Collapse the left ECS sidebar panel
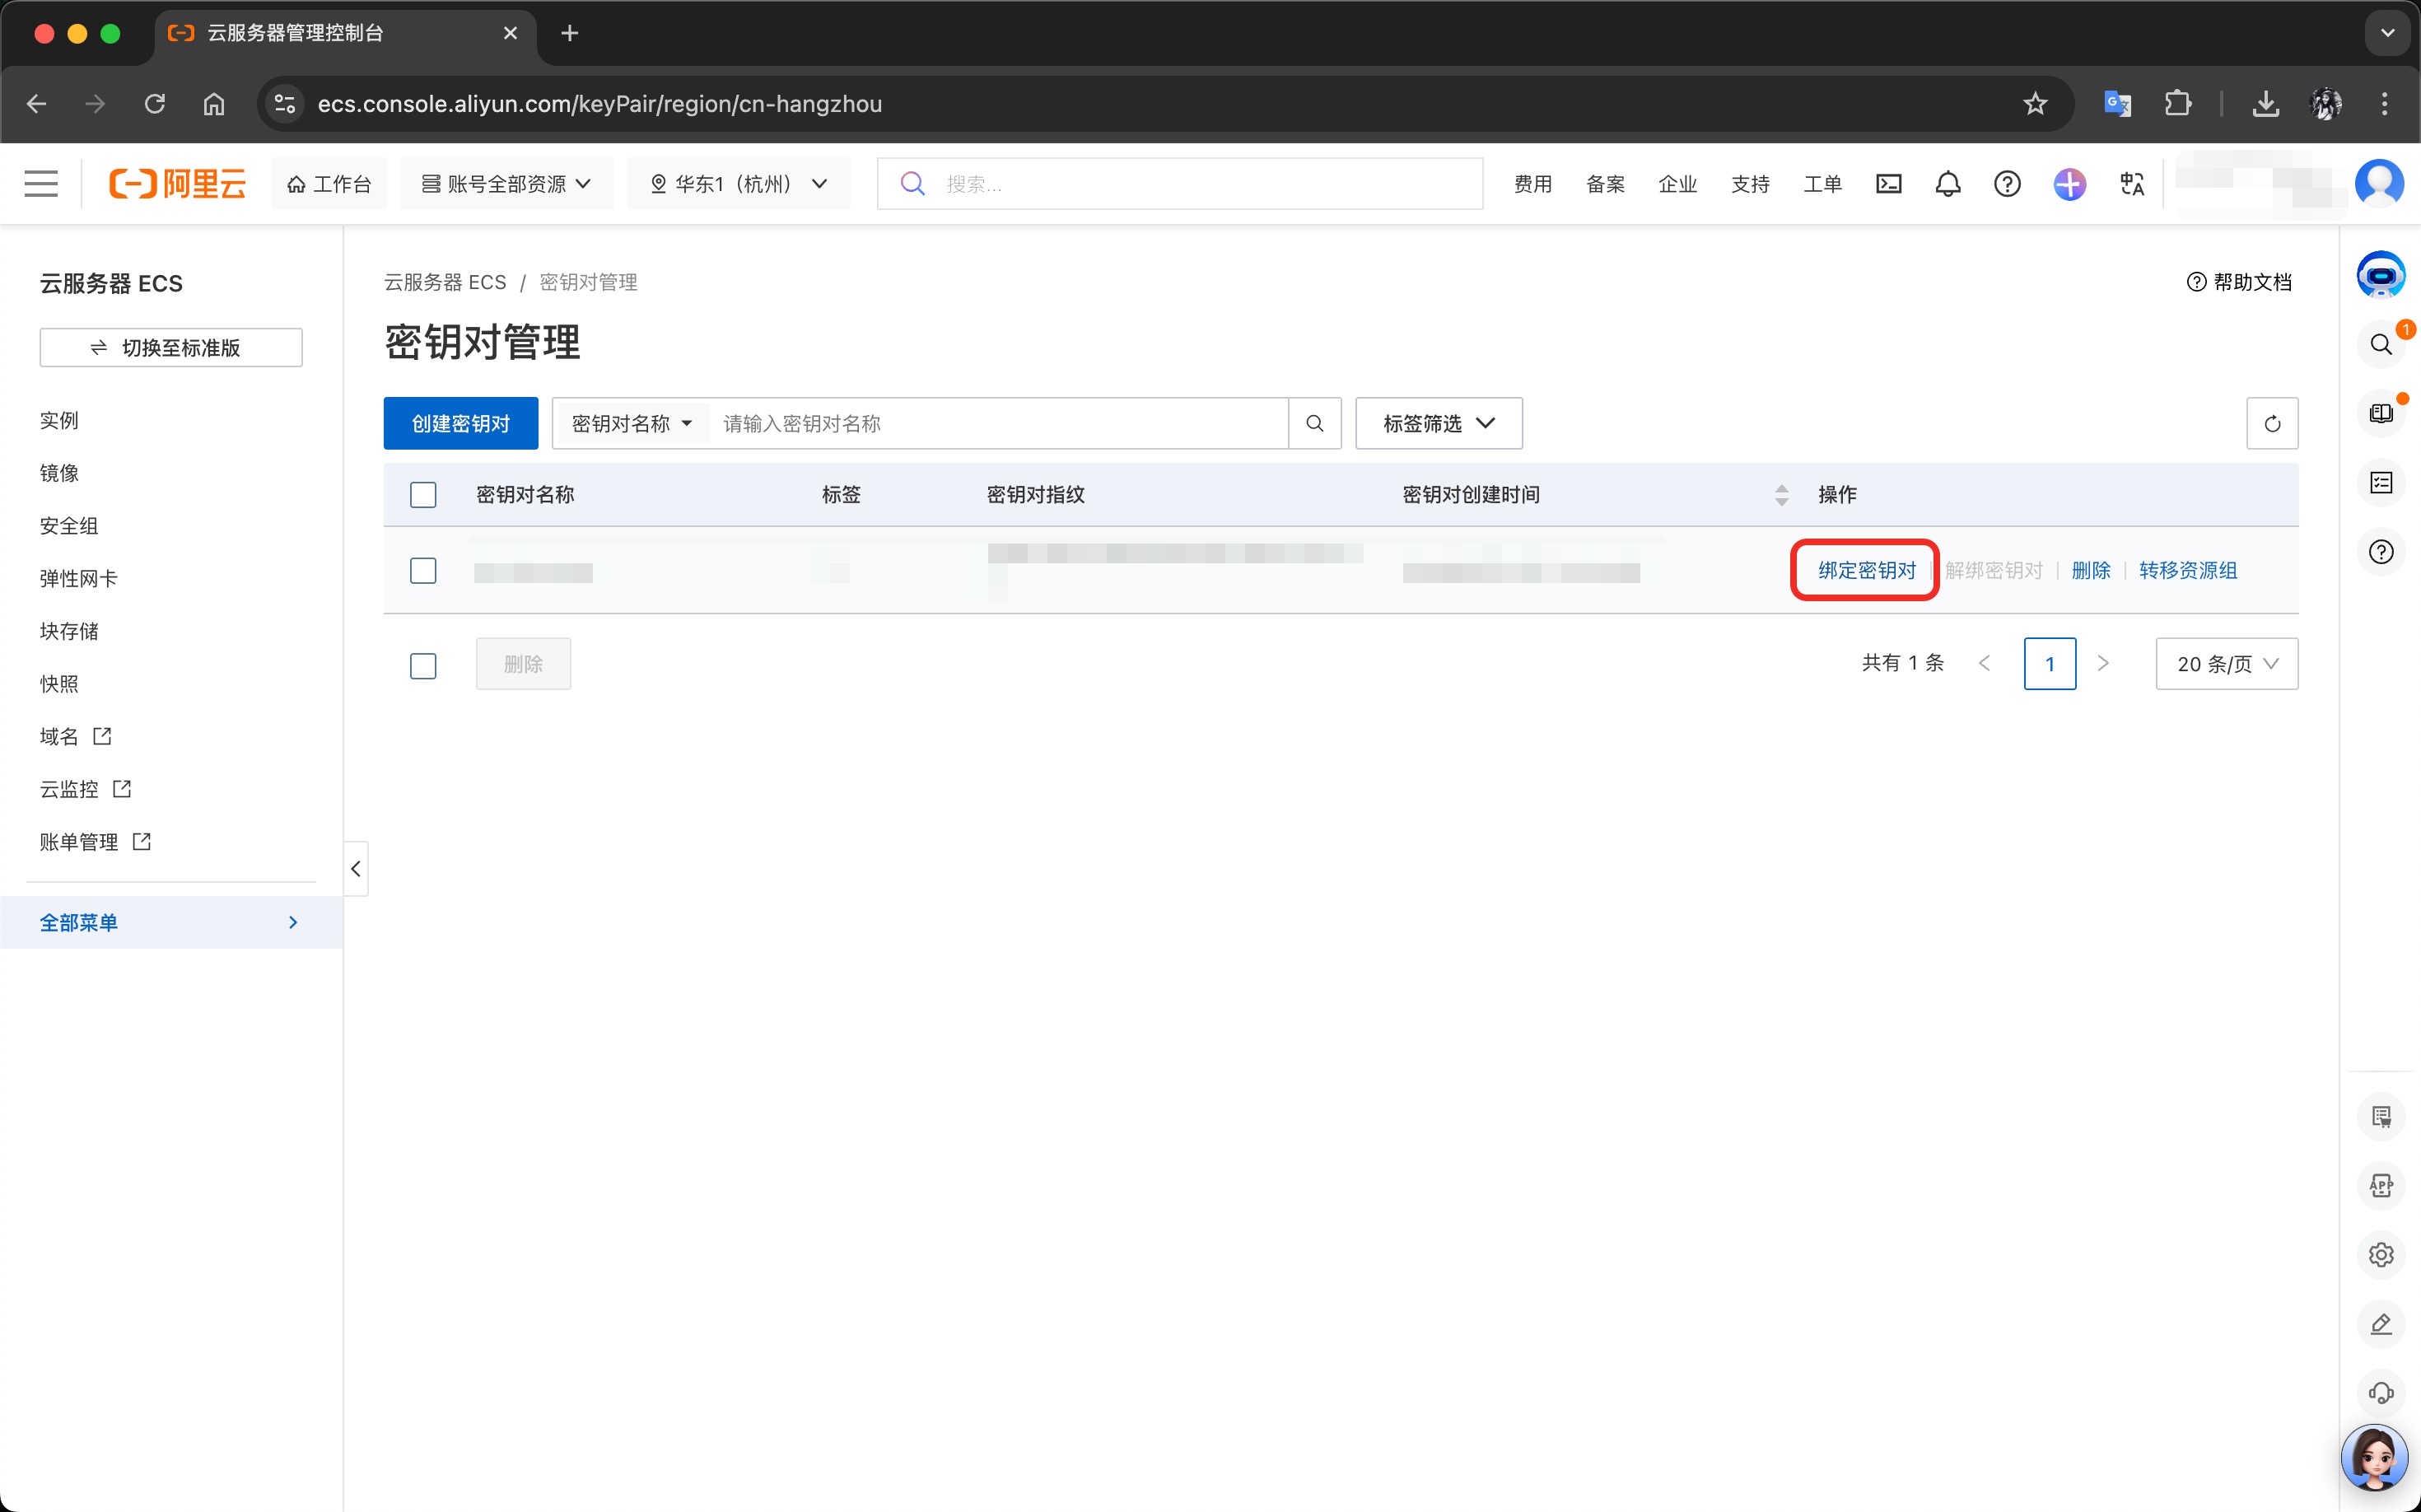Image resolution: width=2421 pixels, height=1512 pixels. click(356, 868)
